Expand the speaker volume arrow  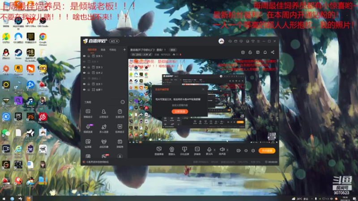click(227, 150)
